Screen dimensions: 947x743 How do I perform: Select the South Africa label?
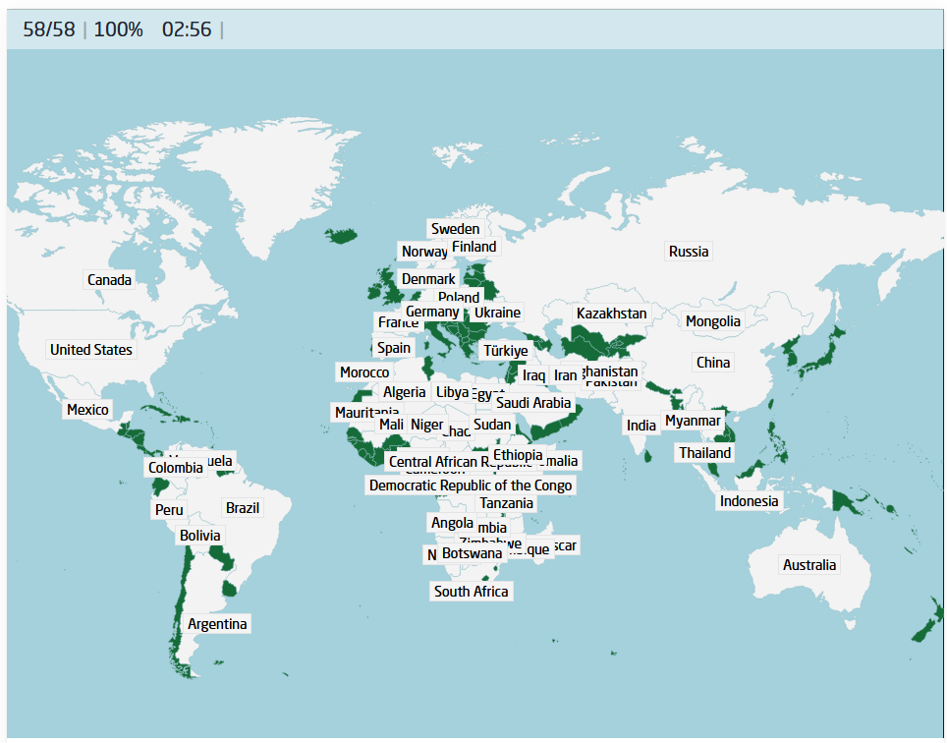[472, 592]
